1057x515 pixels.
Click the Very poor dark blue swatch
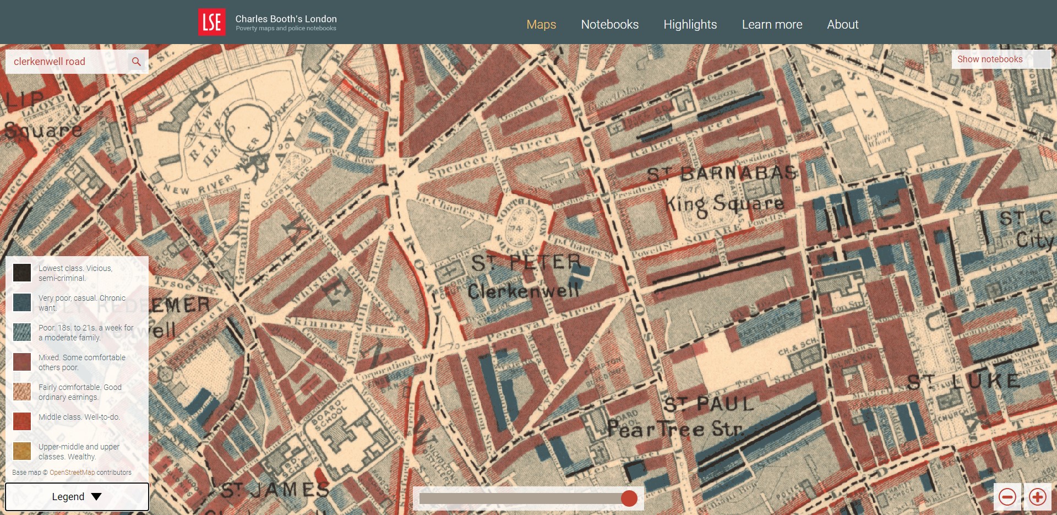(x=22, y=302)
